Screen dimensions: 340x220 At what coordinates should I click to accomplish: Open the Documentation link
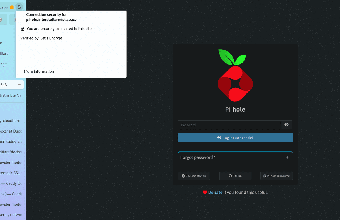(x=194, y=176)
